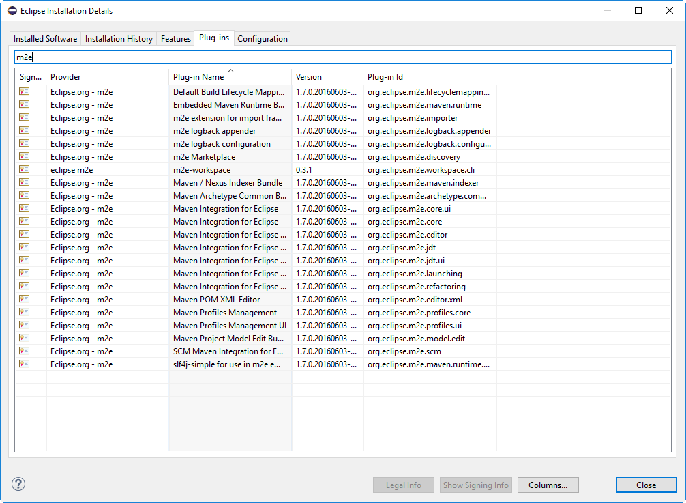
Task: Sort by Provider column header
Action: pyautogui.click(x=108, y=76)
